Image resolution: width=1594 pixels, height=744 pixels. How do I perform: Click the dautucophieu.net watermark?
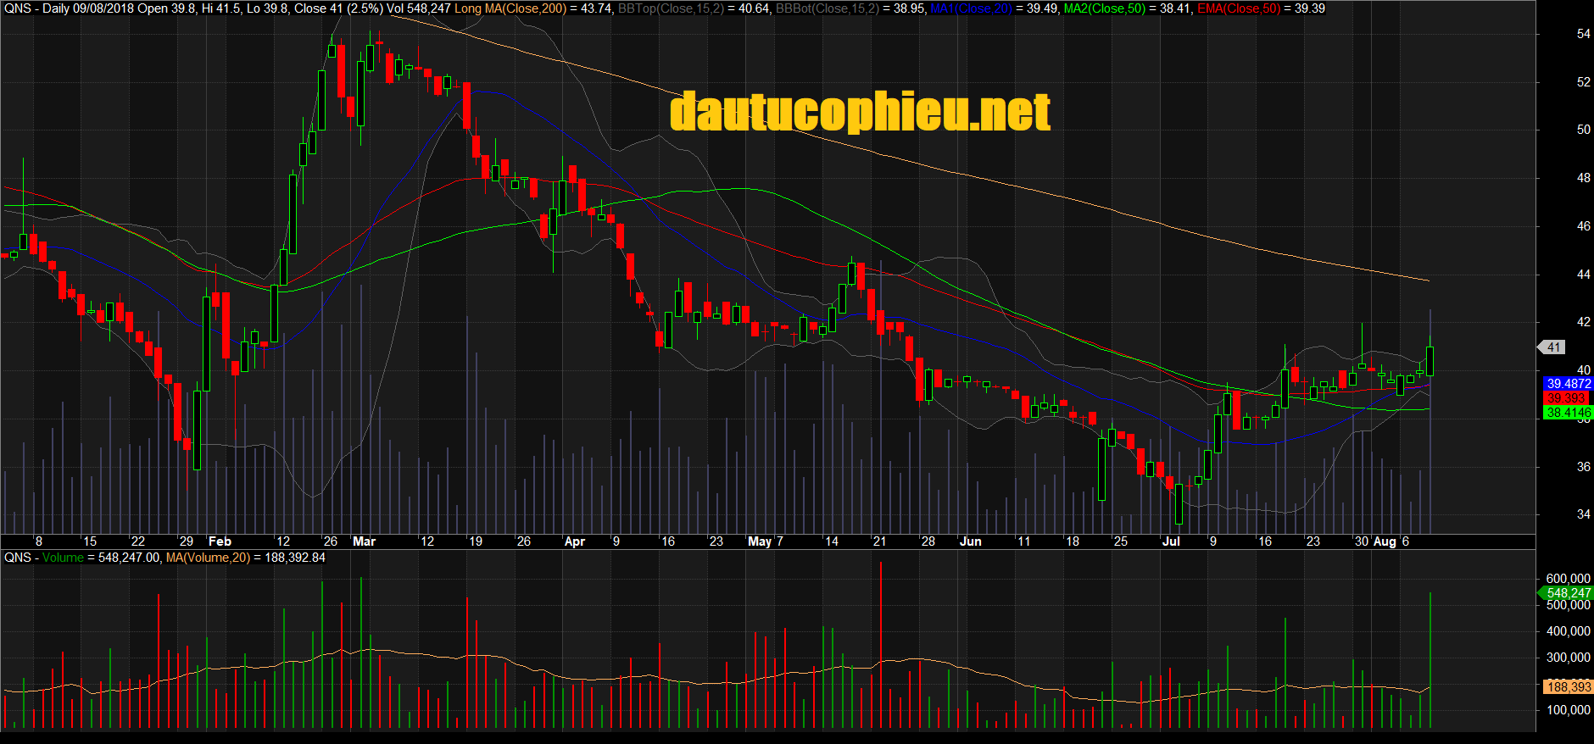(x=860, y=113)
